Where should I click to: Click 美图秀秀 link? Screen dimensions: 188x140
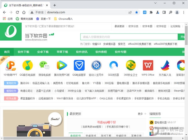58,83
